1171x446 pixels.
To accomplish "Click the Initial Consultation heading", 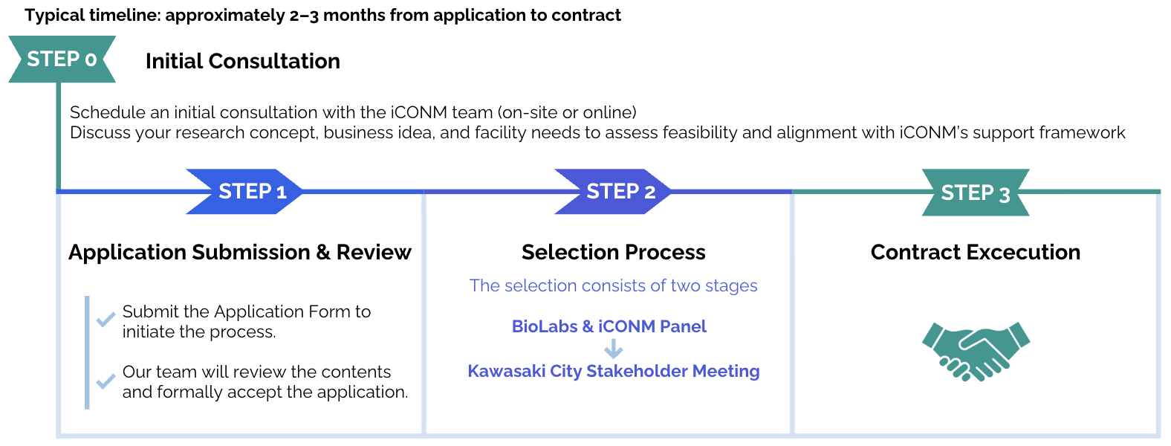I will 242,61.
